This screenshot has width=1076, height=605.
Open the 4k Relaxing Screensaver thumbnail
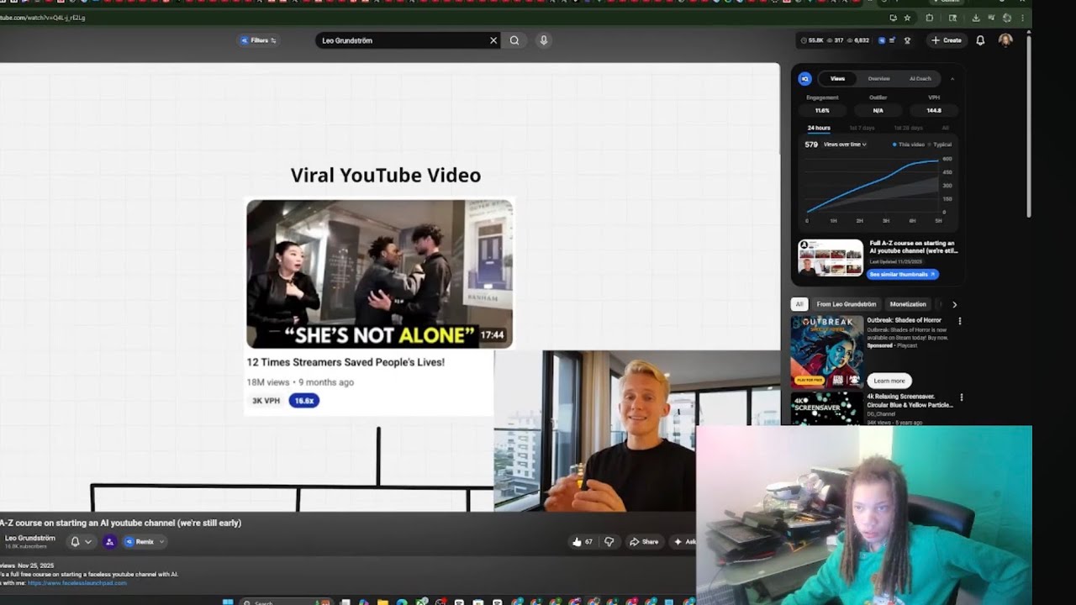pos(827,408)
